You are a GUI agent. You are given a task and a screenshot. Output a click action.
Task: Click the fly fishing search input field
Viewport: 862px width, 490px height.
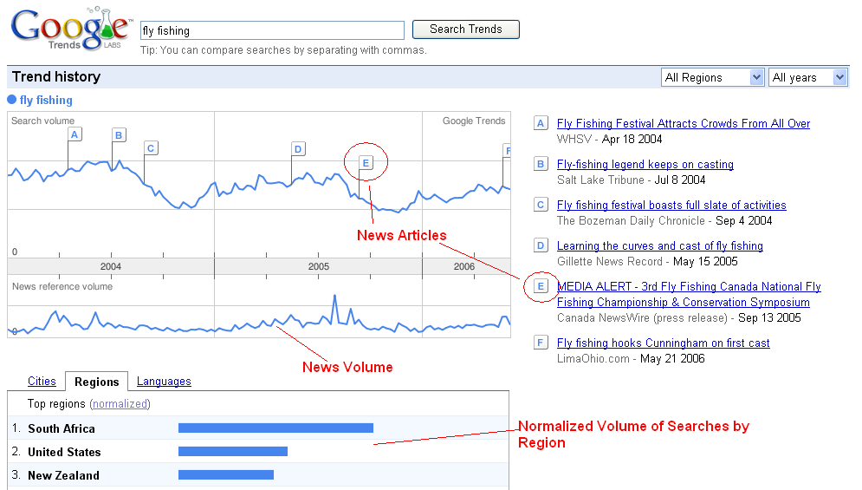pyautogui.click(x=272, y=30)
